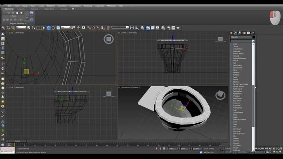Image resolution: width=283 pixels, height=159 pixels.
Task: Open the object color swatch
Action: 253,37
